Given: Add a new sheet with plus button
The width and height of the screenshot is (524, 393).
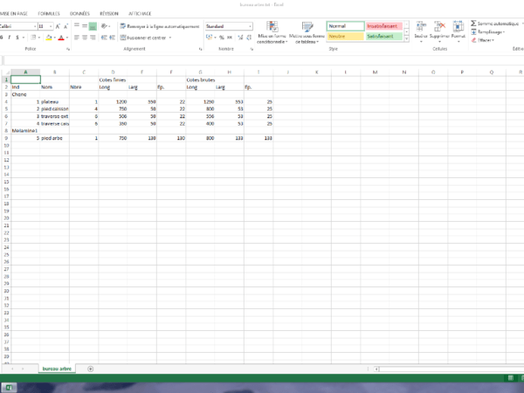Looking at the screenshot, I should coord(90,369).
